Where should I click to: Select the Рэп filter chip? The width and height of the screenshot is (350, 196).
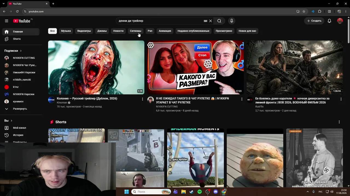(150, 31)
